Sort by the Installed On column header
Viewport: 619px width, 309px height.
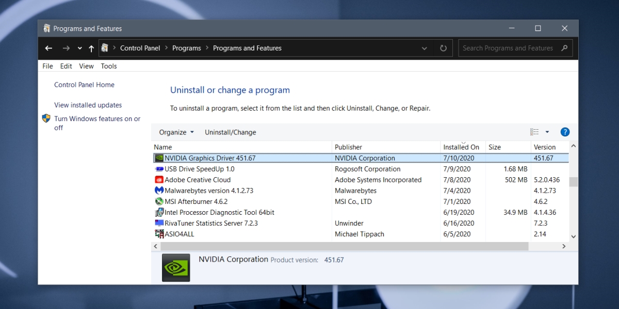pyautogui.click(x=463, y=147)
